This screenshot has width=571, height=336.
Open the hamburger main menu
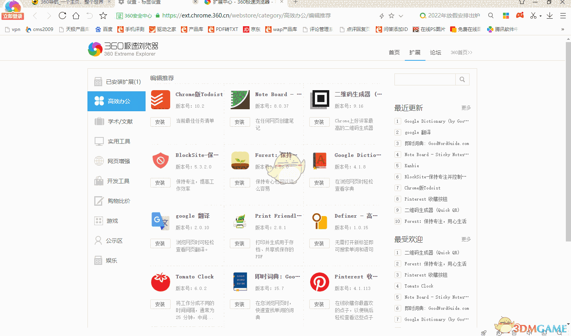tap(563, 15)
